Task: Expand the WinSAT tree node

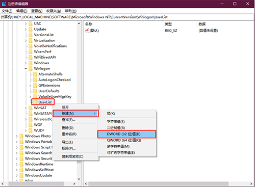Action: tap(25, 108)
